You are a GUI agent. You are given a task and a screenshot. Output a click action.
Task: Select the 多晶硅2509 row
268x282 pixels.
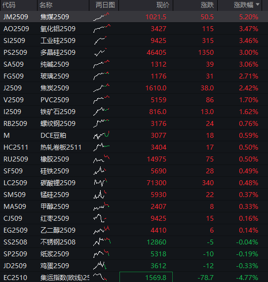tap(134, 52)
